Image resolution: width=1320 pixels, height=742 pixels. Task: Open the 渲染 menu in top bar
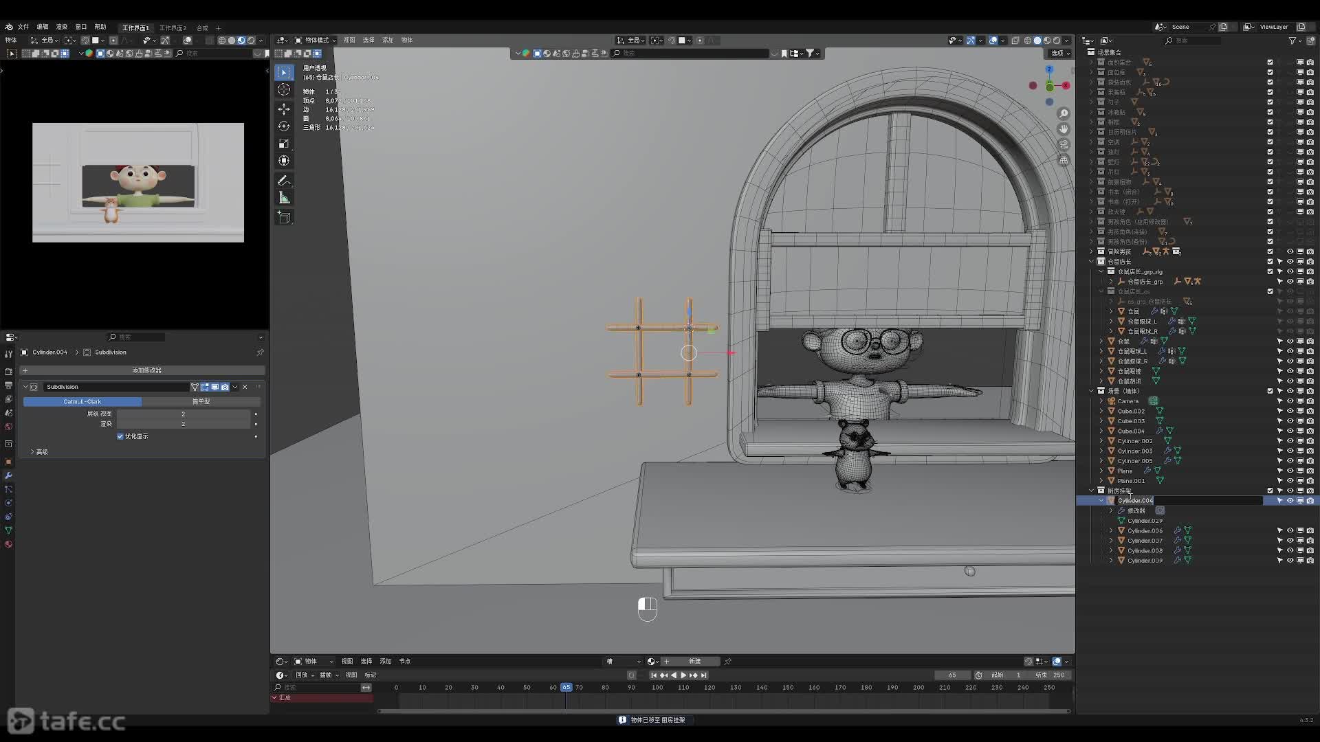click(62, 27)
